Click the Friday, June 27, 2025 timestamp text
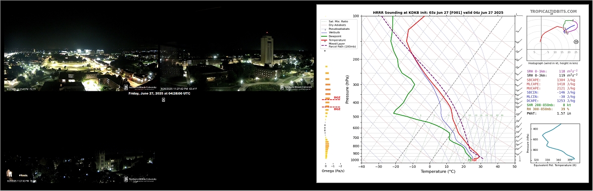This screenshot has width=593, height=191. [159, 94]
